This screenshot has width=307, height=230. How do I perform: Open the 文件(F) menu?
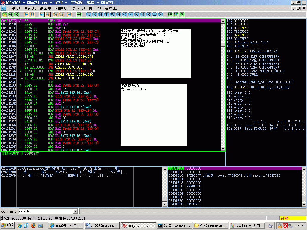(14, 8)
